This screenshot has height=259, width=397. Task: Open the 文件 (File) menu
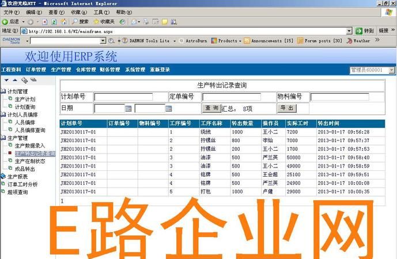click(12, 12)
